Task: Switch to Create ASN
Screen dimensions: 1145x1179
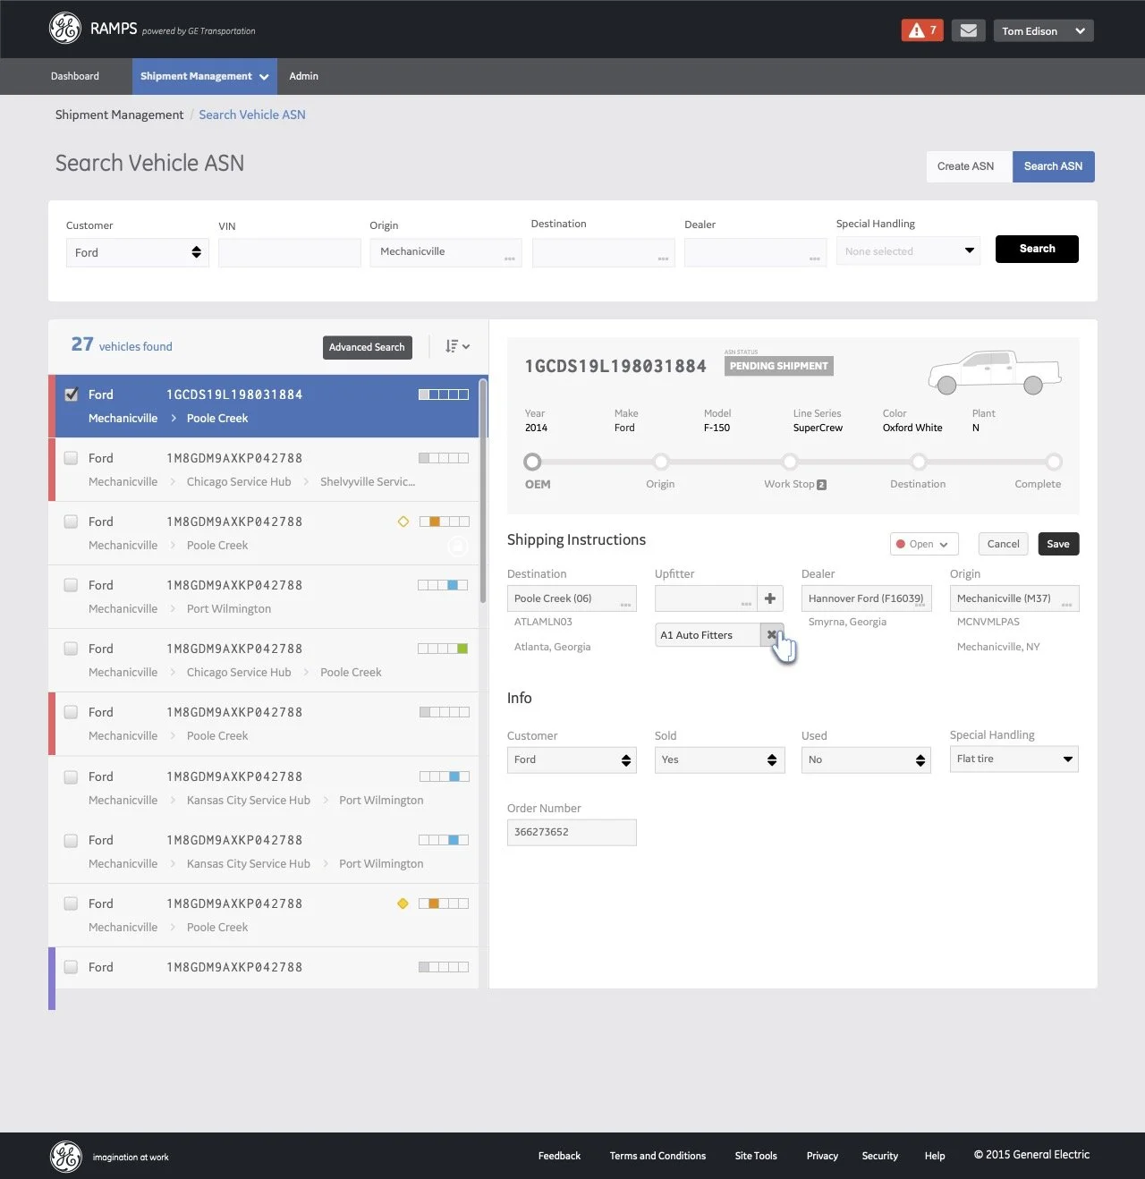Action: click(x=969, y=166)
